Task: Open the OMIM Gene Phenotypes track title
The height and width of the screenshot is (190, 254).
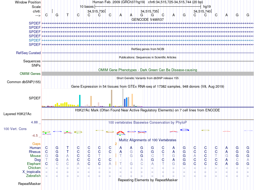Action: click(148, 70)
